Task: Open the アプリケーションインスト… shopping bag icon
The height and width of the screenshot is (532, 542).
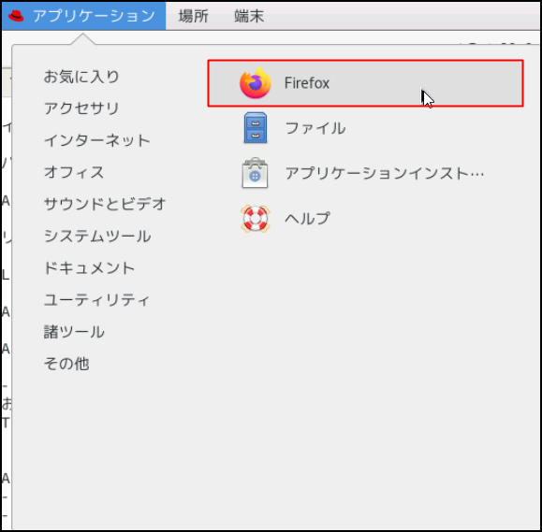Action: [256, 173]
